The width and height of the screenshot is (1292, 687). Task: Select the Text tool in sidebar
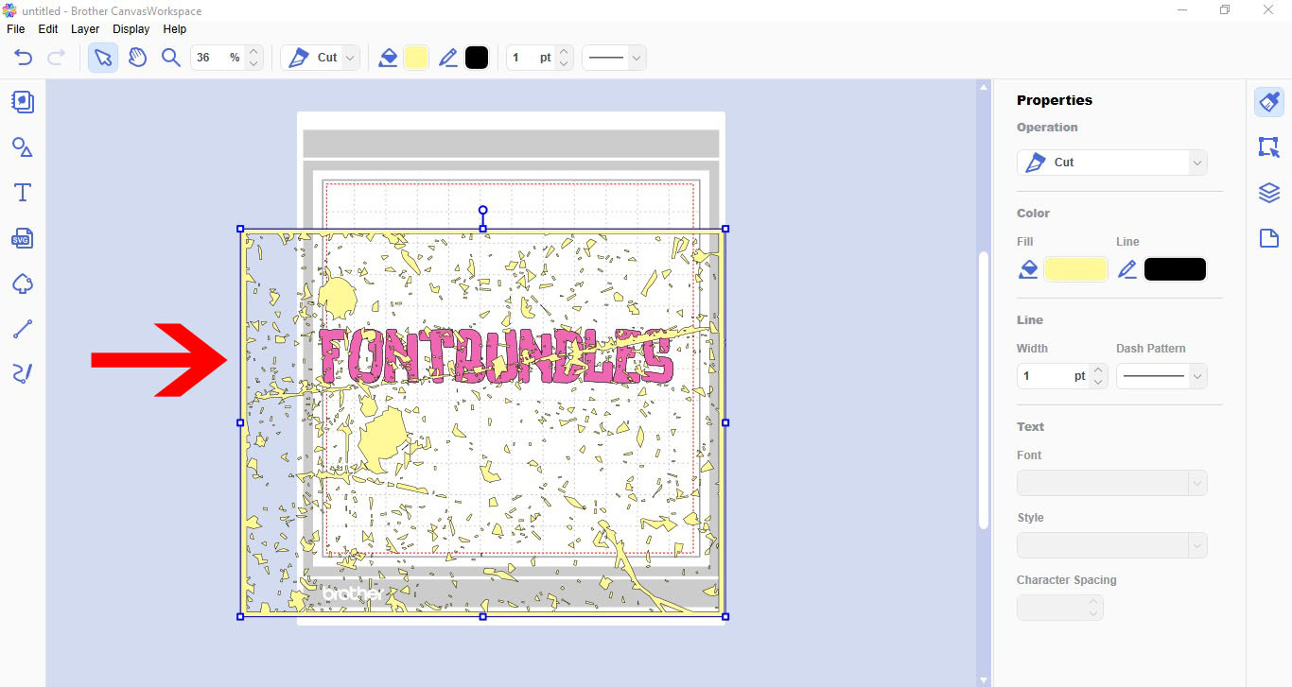(23, 193)
